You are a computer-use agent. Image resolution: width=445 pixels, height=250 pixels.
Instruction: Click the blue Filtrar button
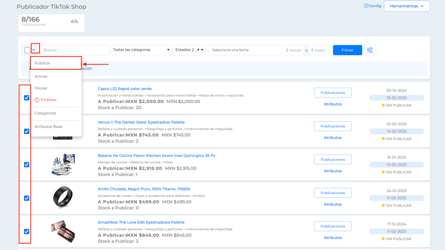click(348, 50)
